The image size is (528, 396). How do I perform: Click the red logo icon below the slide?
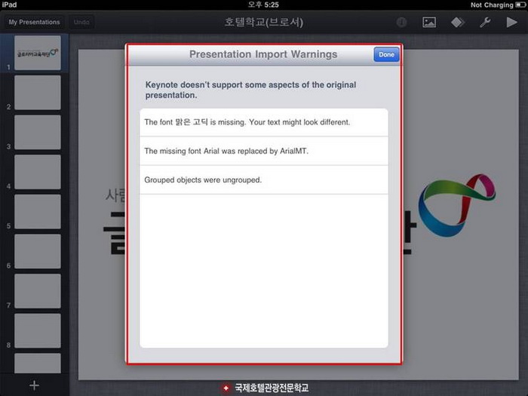[x=226, y=388]
